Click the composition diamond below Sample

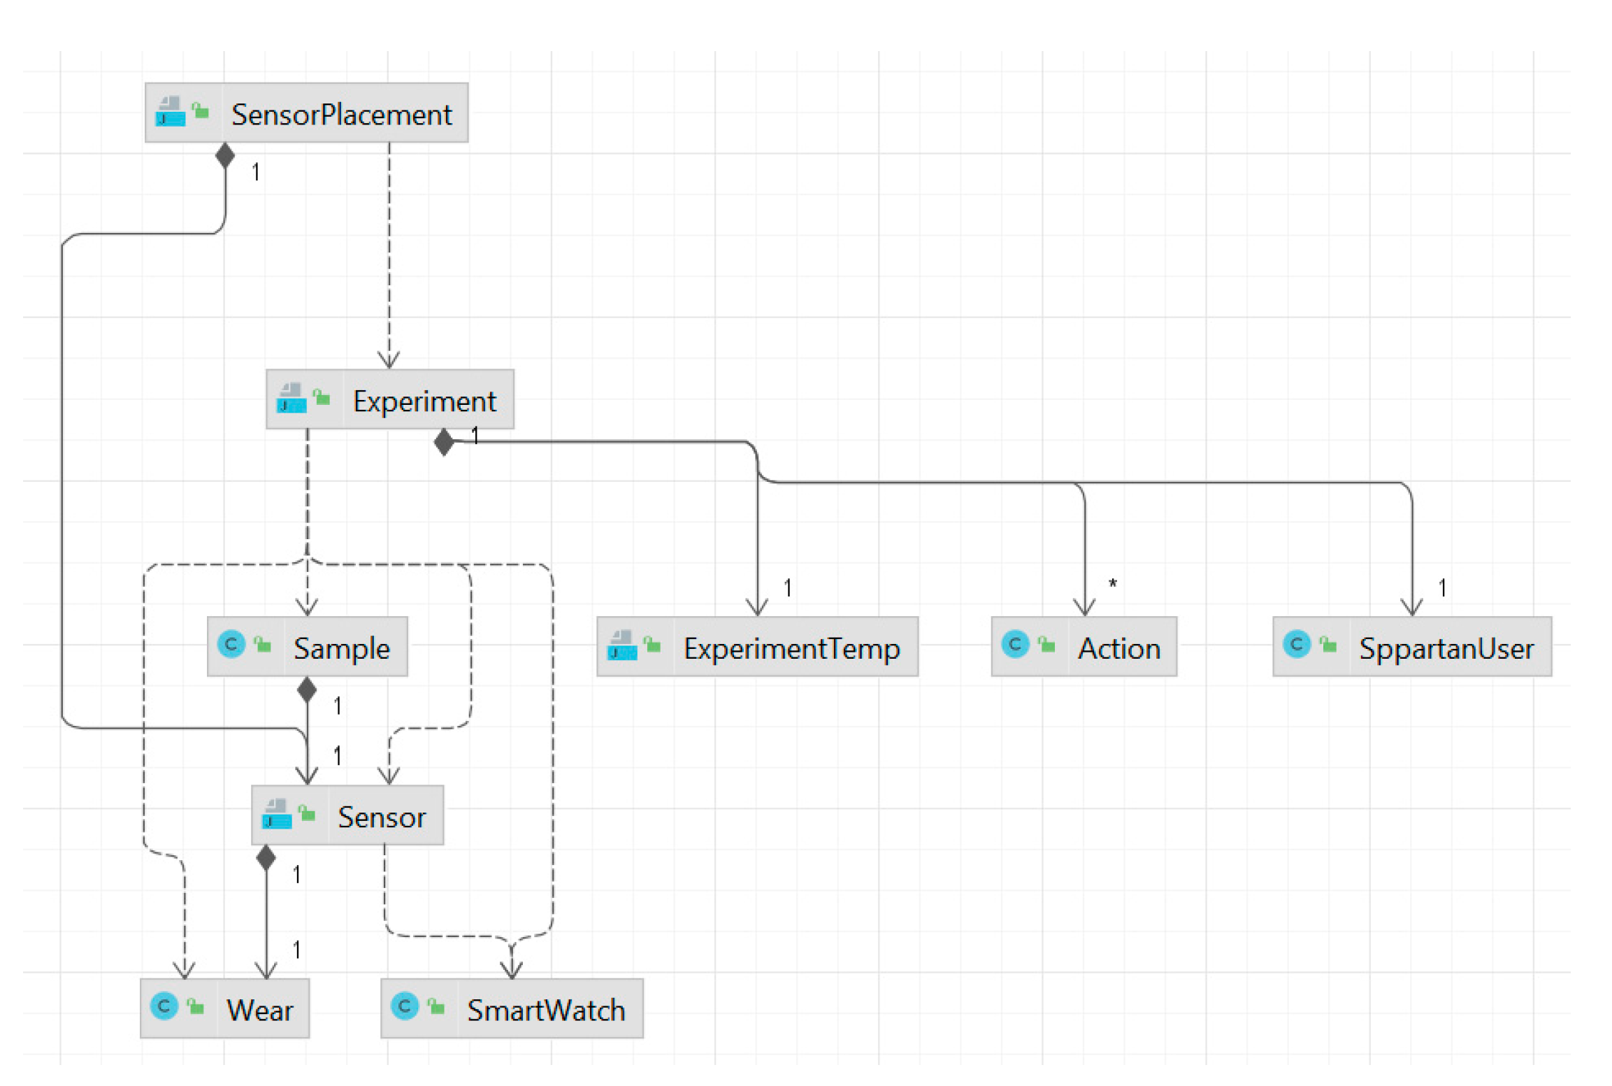(307, 690)
